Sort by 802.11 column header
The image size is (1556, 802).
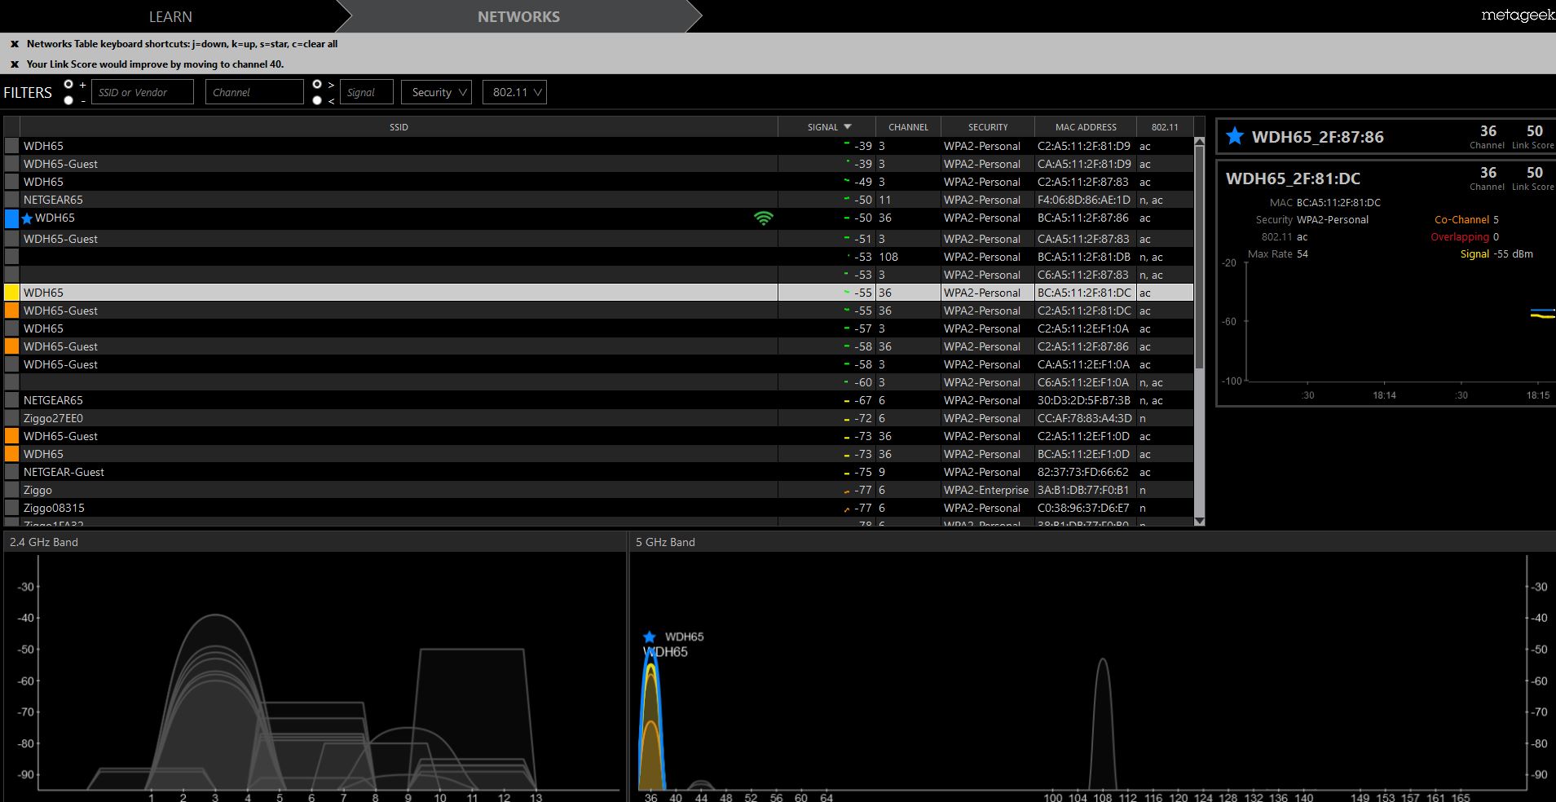click(x=1165, y=127)
